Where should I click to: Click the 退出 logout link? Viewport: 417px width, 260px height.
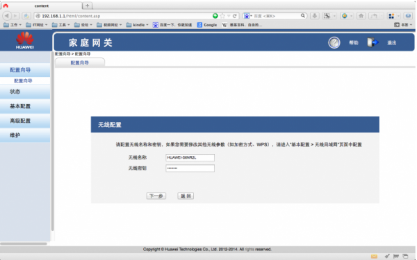tap(392, 42)
